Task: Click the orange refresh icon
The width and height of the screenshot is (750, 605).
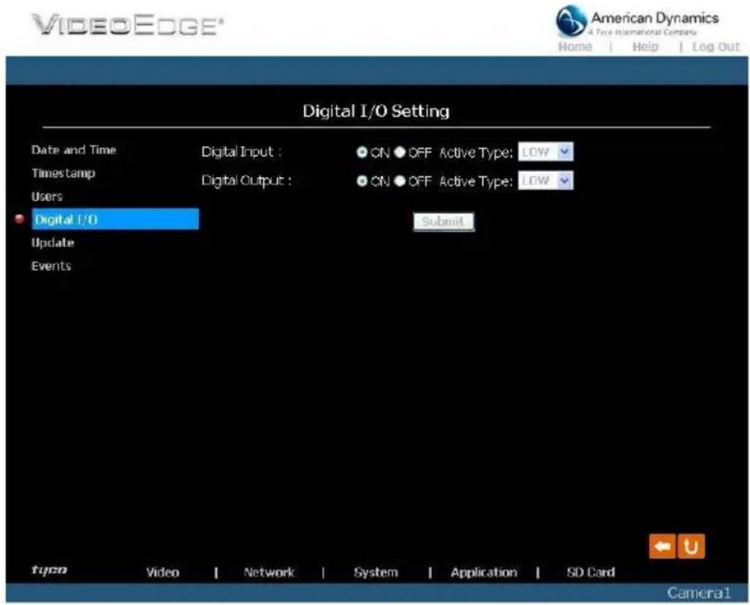Action: [x=692, y=546]
